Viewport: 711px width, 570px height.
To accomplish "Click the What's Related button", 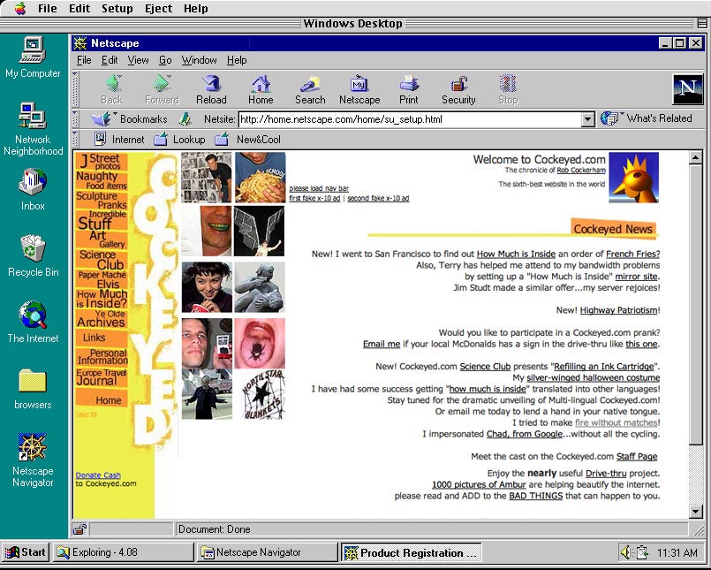I will 647,118.
